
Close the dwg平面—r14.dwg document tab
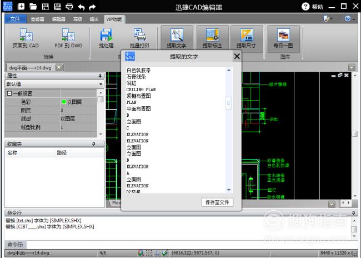[x=59, y=67]
